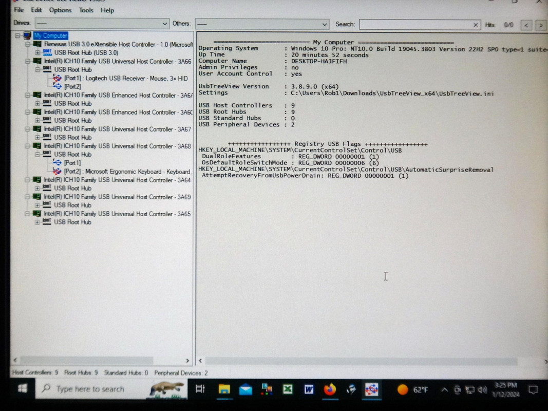Screen dimensions: 548x411
Task: Open the Help menu
Action: (x=107, y=10)
